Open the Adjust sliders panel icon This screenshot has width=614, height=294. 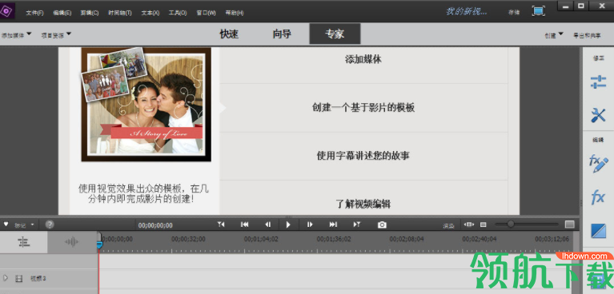598,81
